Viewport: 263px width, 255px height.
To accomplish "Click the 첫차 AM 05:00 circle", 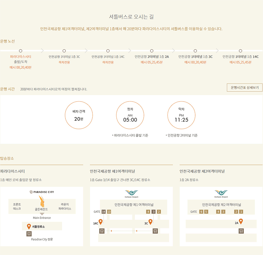I will [130, 115].
